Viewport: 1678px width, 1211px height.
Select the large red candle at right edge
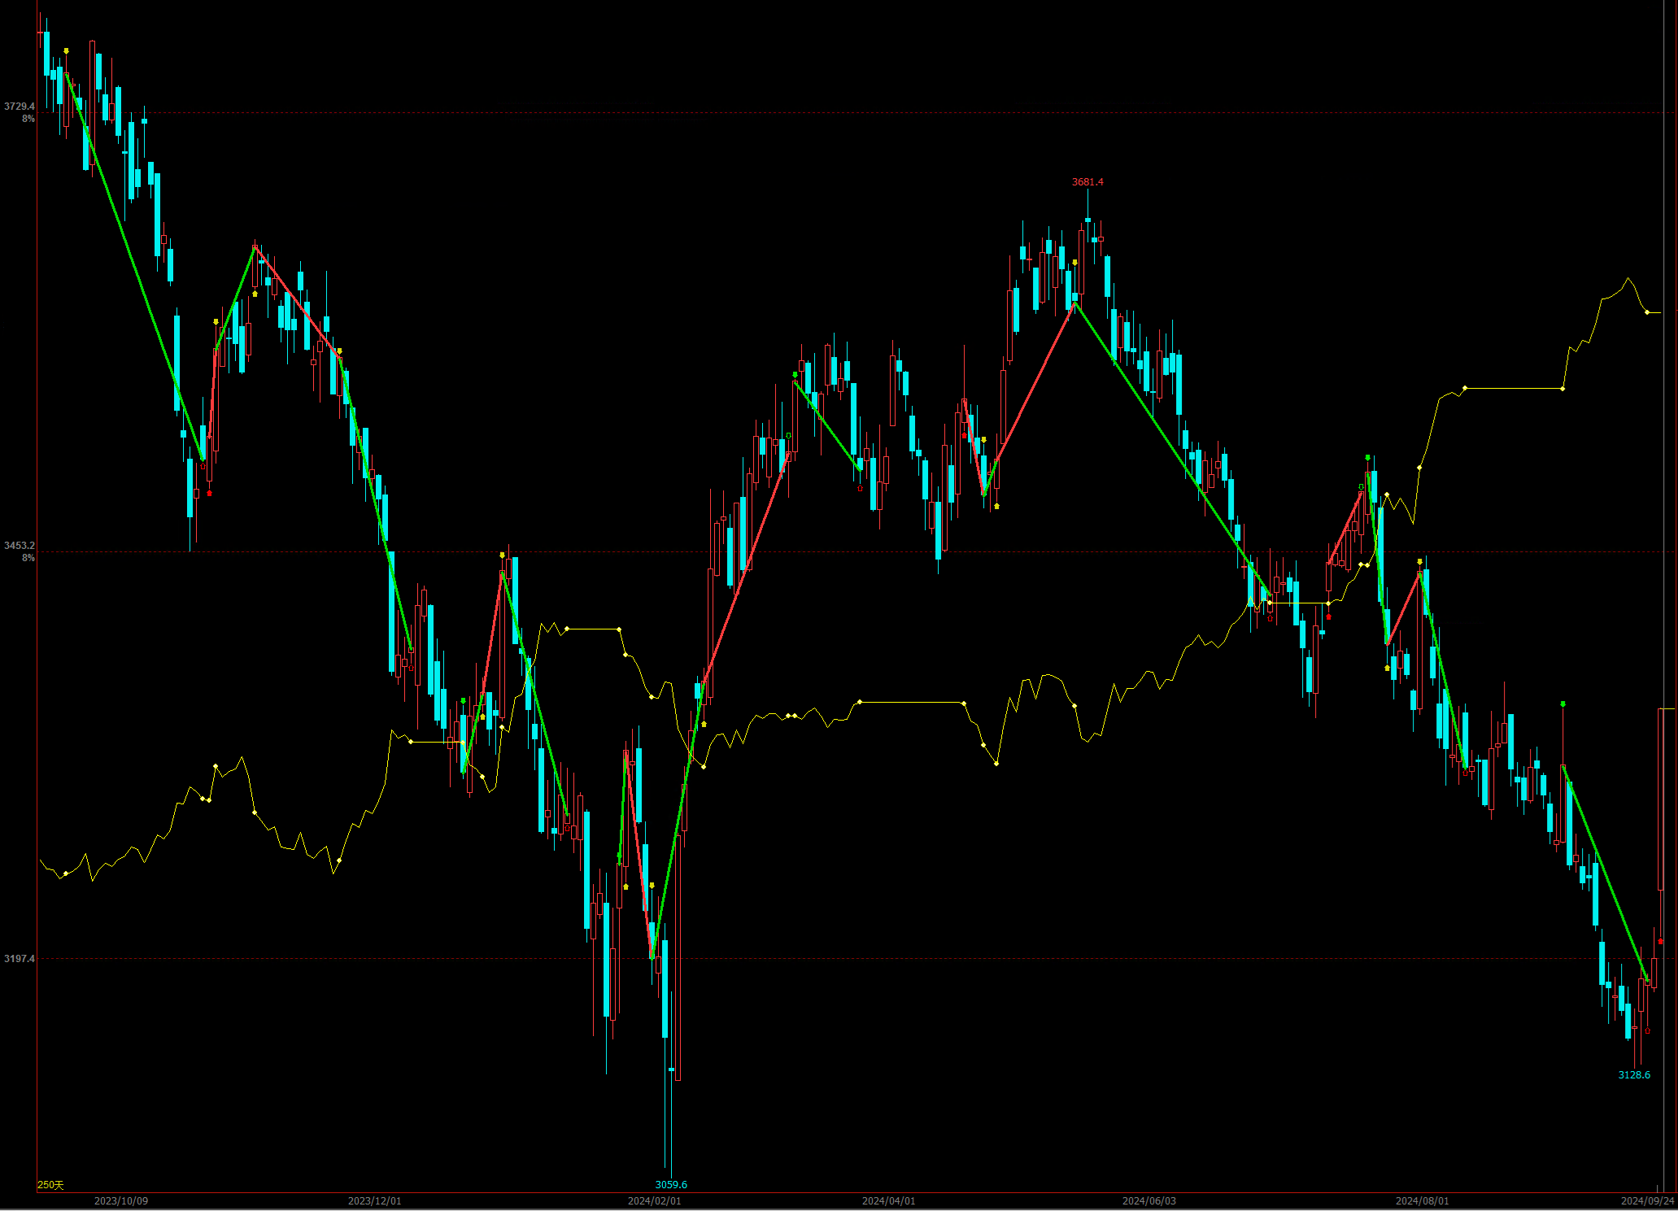[1661, 801]
